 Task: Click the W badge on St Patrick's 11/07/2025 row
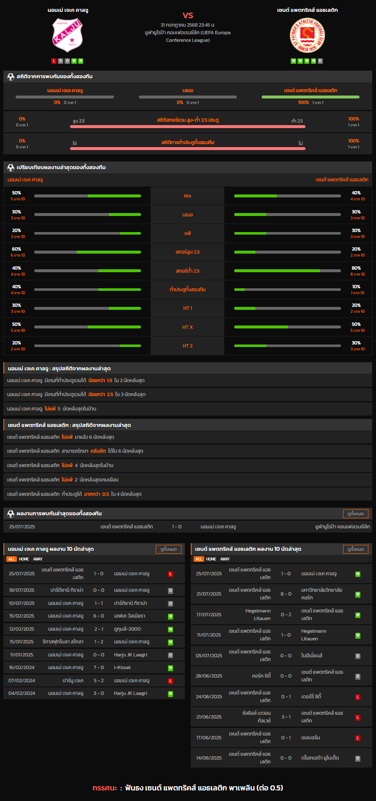tap(358, 635)
